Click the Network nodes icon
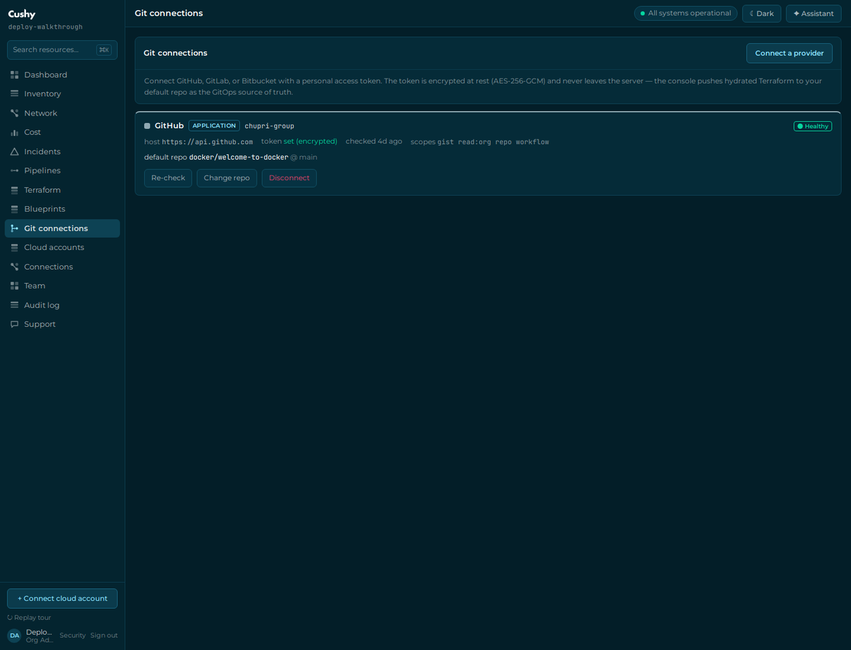 (15, 113)
